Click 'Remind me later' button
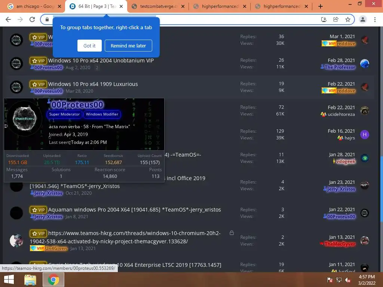The image size is (383, 287). click(x=128, y=46)
